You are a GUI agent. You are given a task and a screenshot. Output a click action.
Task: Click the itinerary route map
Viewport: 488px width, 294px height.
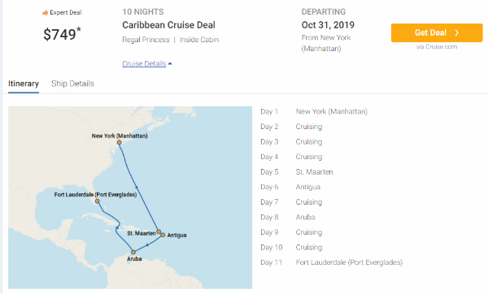click(x=130, y=197)
